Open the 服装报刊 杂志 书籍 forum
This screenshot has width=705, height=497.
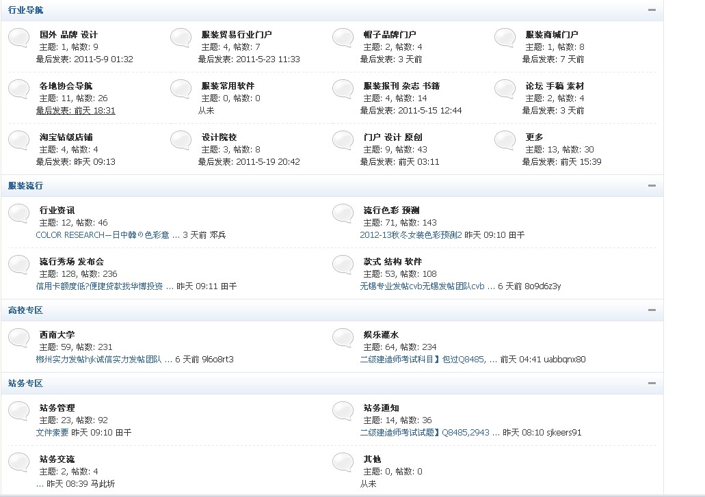tap(401, 86)
